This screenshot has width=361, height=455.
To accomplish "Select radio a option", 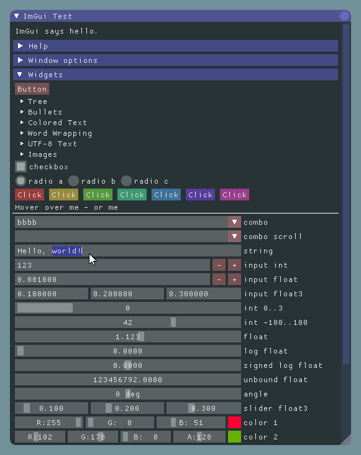I will point(21,181).
